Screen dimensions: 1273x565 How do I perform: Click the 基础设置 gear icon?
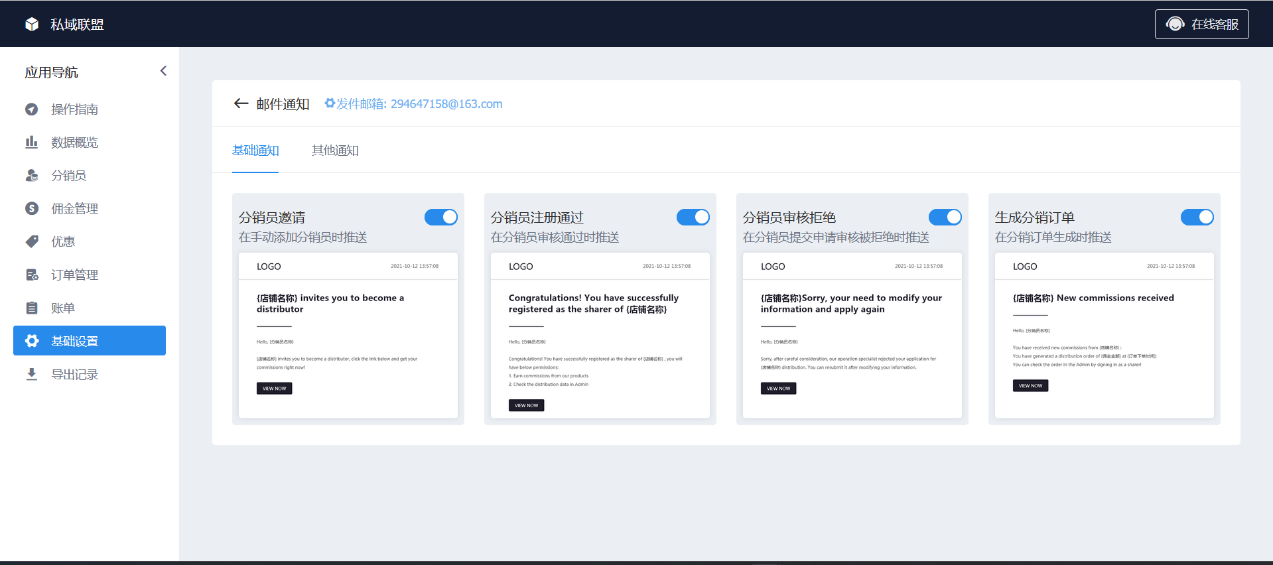click(x=31, y=341)
